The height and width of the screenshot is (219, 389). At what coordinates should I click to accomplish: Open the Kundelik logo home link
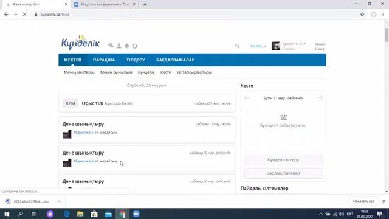pos(81,43)
